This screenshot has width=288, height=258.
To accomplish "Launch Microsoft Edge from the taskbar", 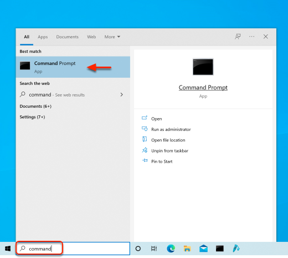I will click(x=171, y=249).
